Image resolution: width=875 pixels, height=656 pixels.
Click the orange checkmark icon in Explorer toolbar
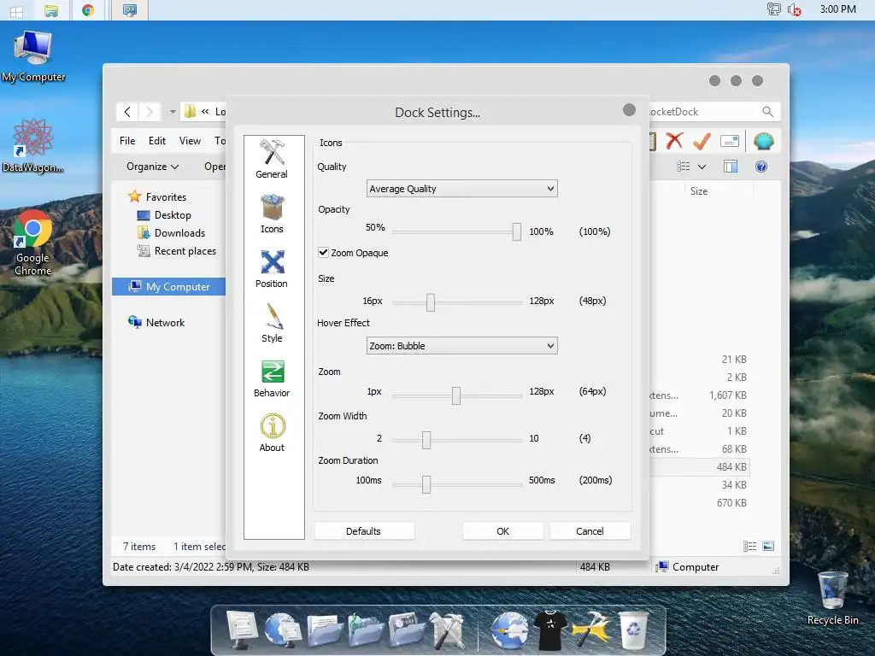coord(702,141)
